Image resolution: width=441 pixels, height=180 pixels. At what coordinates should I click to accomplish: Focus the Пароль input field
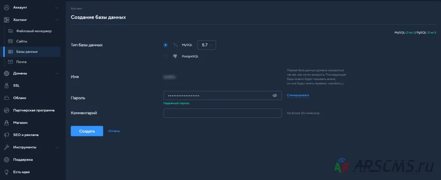tap(222, 95)
